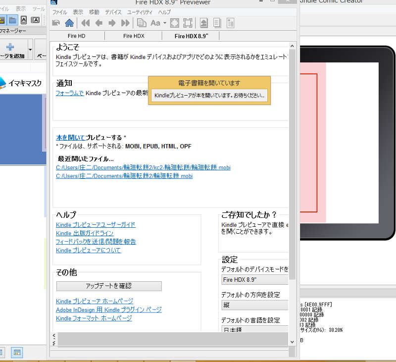Go to next page with right arrow

tap(112, 23)
